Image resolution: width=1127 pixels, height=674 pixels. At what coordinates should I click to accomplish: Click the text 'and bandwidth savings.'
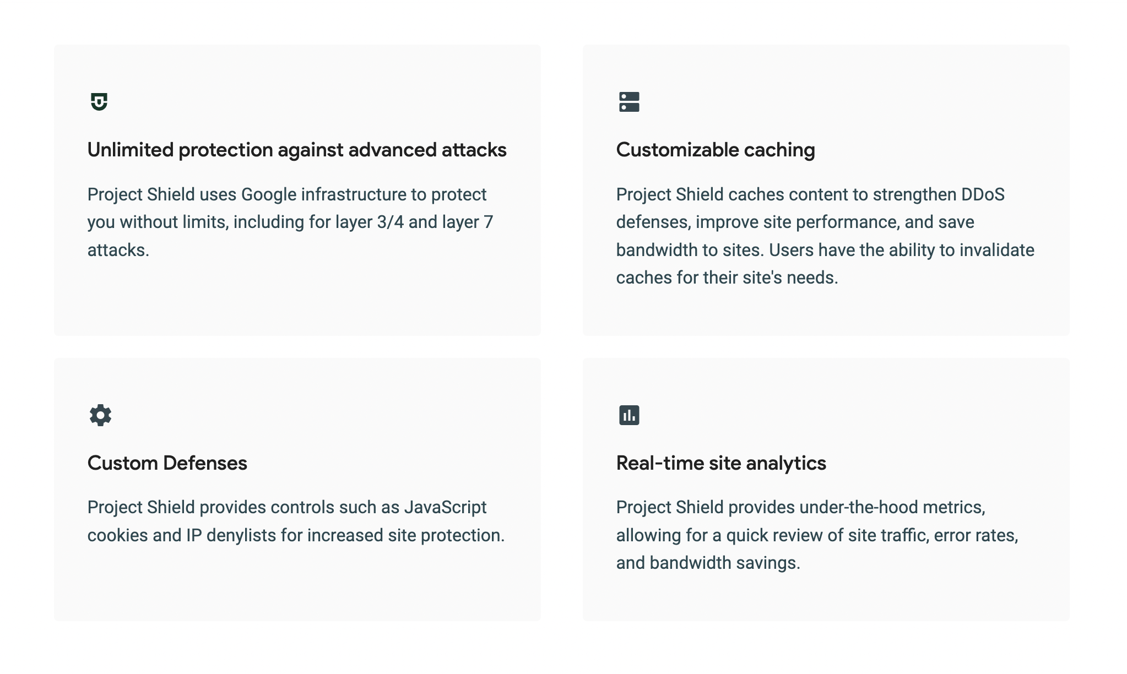[708, 563]
